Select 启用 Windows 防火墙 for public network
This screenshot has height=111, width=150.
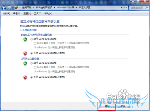tap(31, 63)
